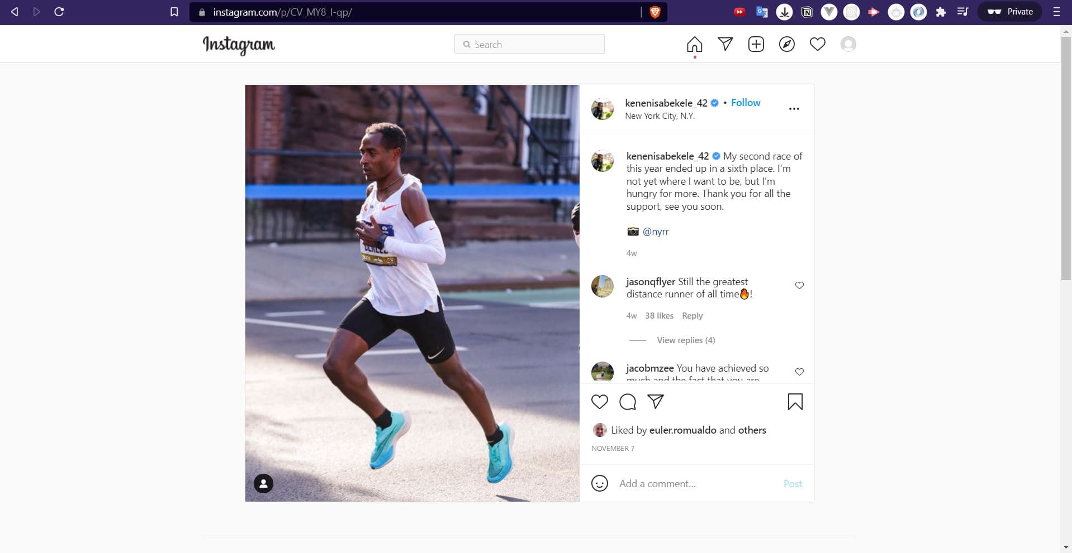
Task: Open profile avatar menu in header
Action: pos(848,44)
